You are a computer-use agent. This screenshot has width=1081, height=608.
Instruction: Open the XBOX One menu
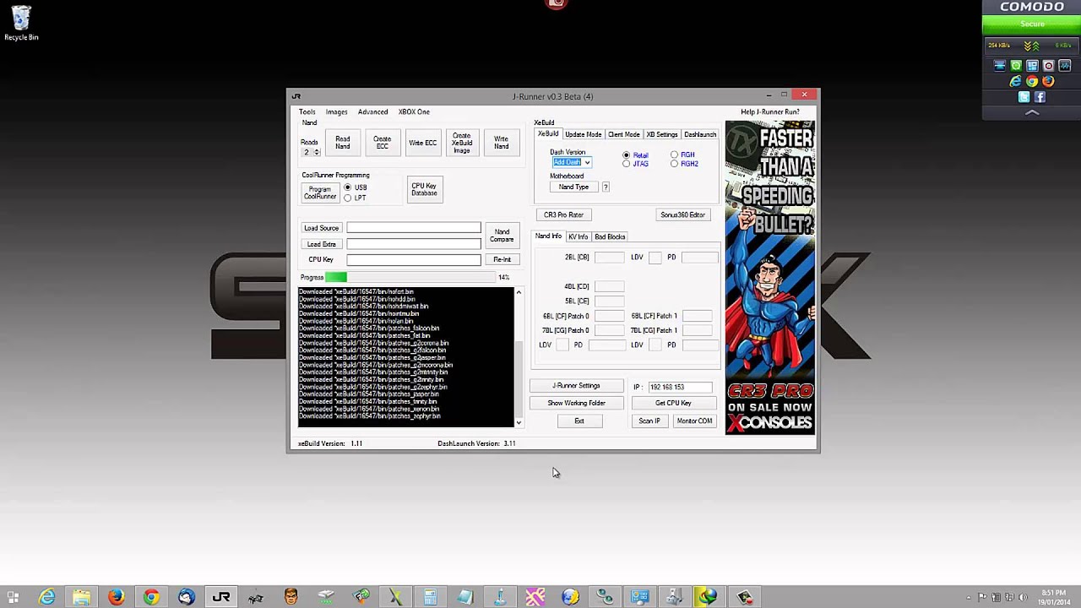(x=414, y=111)
